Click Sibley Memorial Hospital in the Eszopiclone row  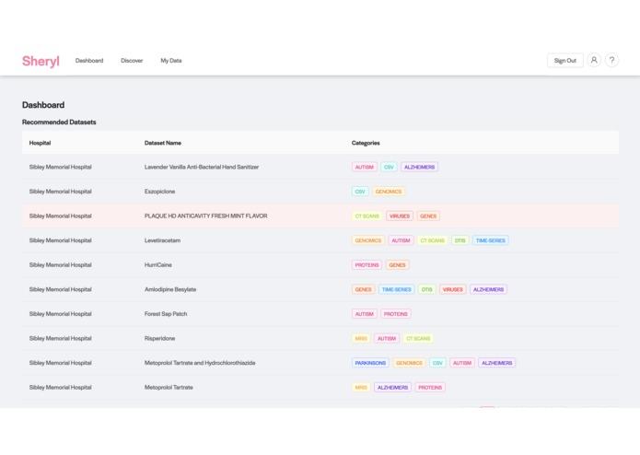coord(61,192)
